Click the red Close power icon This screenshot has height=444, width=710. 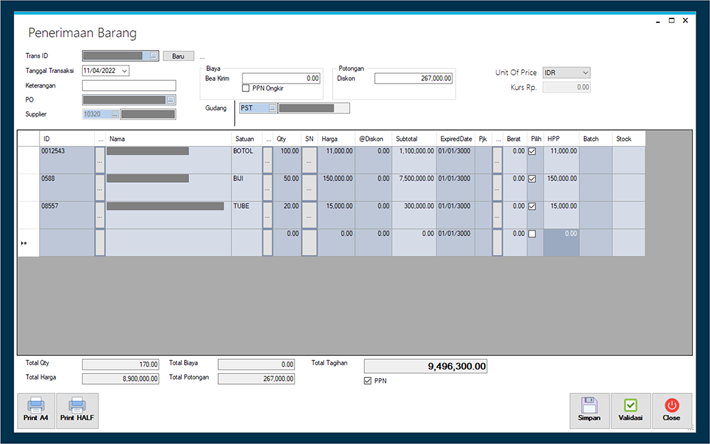point(671,405)
